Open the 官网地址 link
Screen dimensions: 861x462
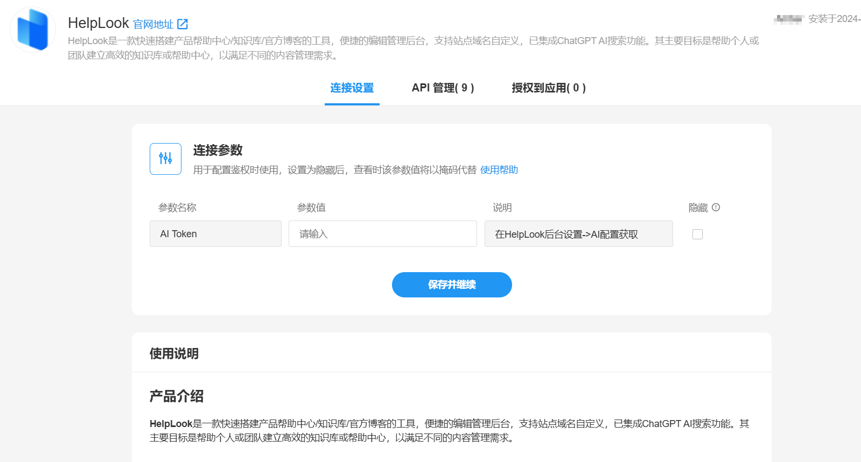coord(153,24)
